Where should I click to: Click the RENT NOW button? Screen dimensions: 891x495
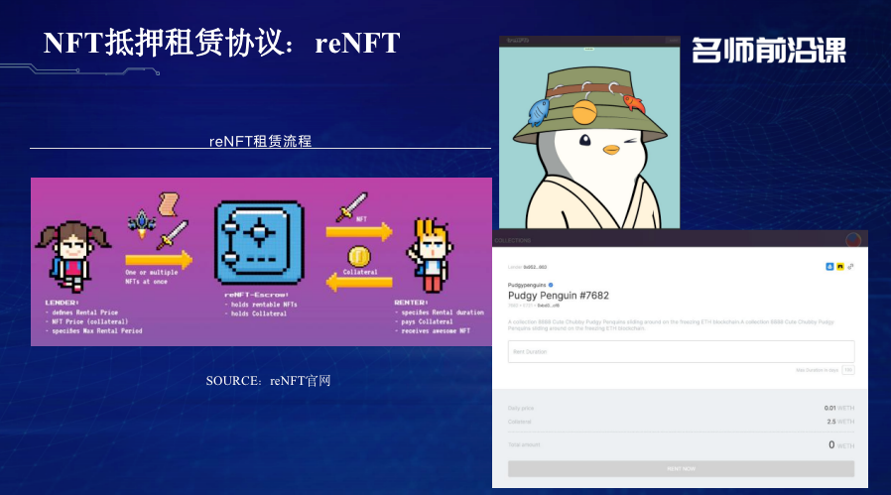(x=681, y=469)
